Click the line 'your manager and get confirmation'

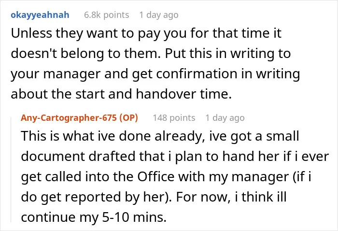pos(155,74)
